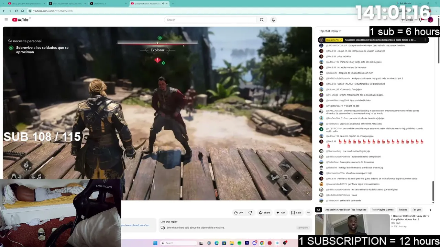Like the video with thumbs up
This screenshot has width=440, height=247.
[239, 213]
